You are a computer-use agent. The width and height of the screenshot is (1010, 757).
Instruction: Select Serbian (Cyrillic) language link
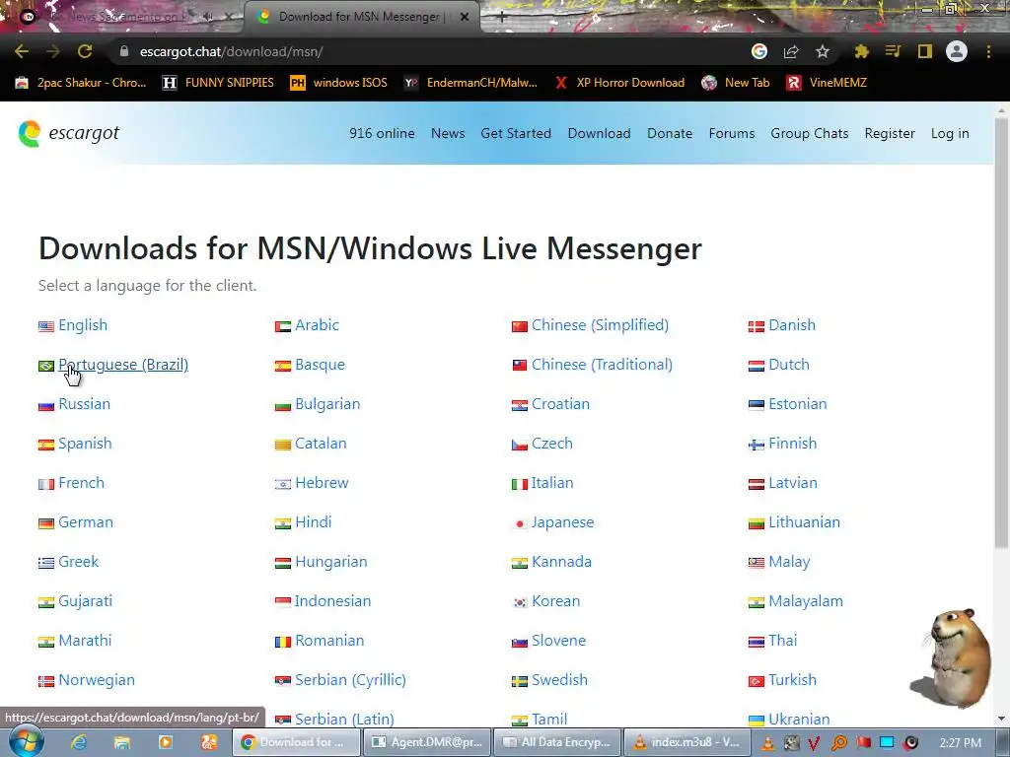pyautogui.click(x=350, y=680)
